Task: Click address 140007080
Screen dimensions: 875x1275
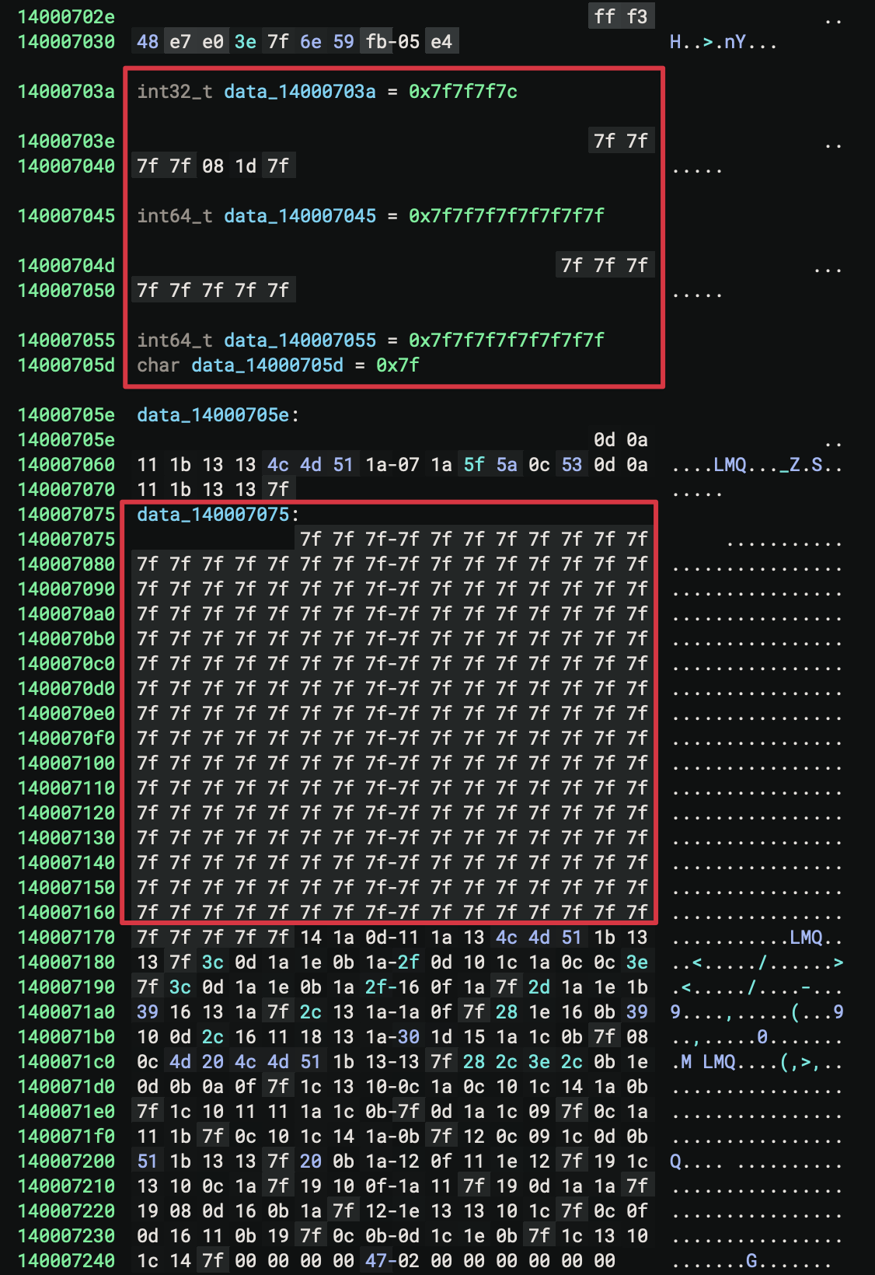Action: pos(66,564)
